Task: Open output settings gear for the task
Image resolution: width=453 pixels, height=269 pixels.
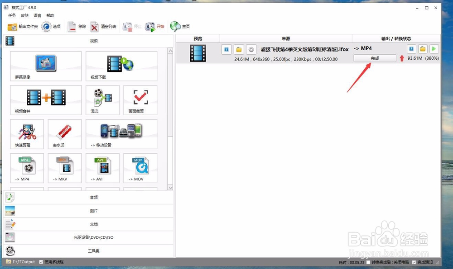Action: point(251,49)
